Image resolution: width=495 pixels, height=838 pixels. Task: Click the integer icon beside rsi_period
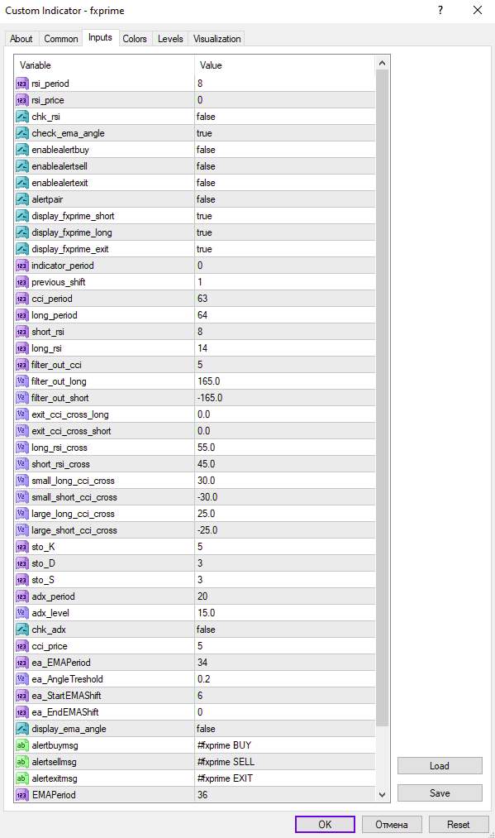coord(21,84)
